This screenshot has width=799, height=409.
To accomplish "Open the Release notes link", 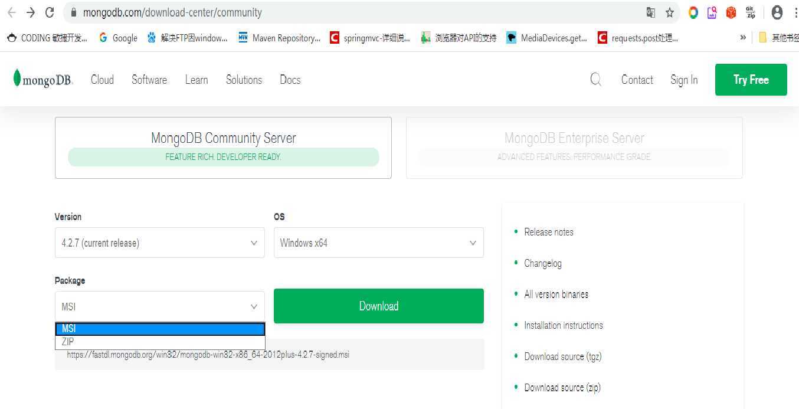I will coord(549,232).
